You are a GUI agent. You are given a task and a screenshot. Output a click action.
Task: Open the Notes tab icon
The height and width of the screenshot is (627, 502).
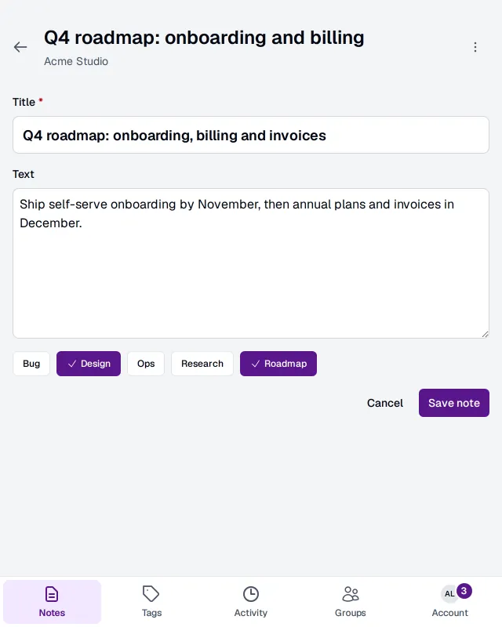coord(52,594)
